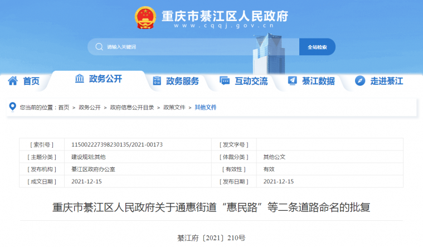Screen dimensions: 423x247
Task: Go to the 互动交流 section
Action: coord(251,81)
